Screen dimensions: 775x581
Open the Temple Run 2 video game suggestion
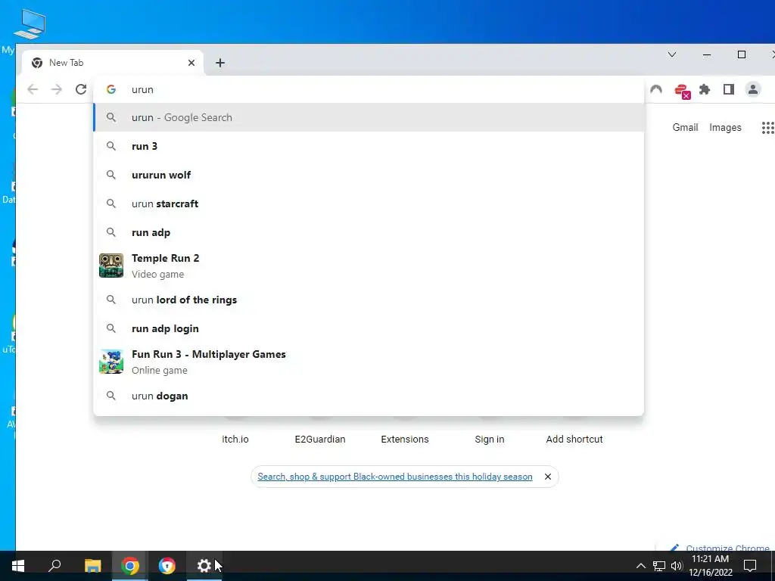click(369, 266)
